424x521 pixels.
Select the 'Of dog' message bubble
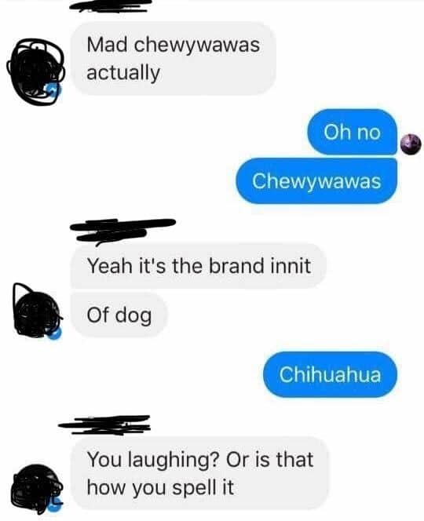point(119,315)
